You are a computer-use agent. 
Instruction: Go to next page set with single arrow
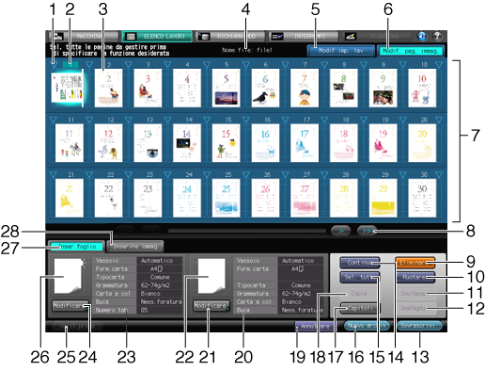pos(341,231)
